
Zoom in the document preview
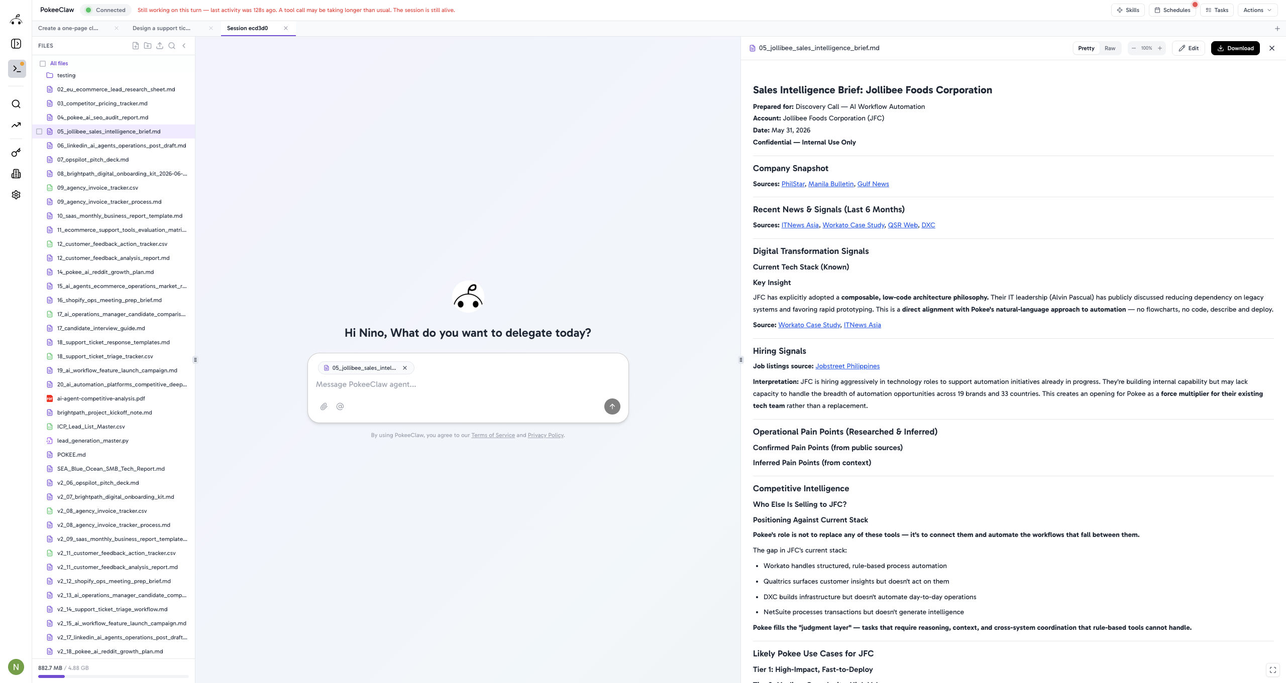click(1160, 48)
